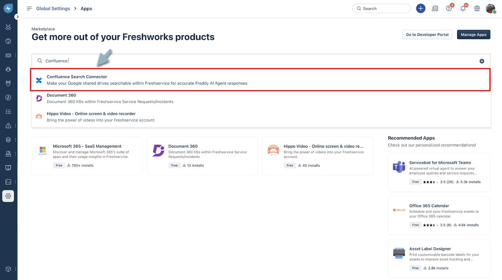Clear the Confluence search with the X
The image size is (502, 280).
click(x=482, y=61)
